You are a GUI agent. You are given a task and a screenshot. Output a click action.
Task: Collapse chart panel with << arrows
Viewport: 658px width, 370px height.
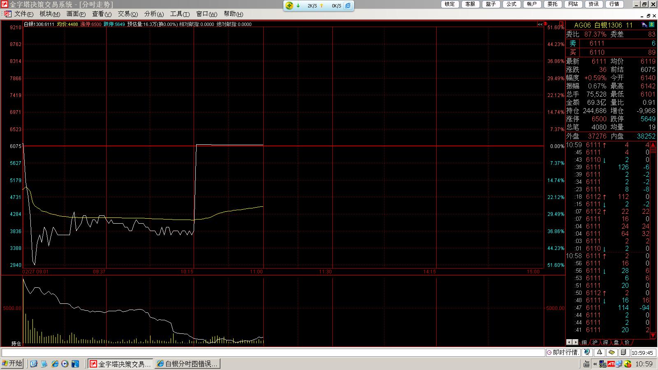[x=540, y=24]
